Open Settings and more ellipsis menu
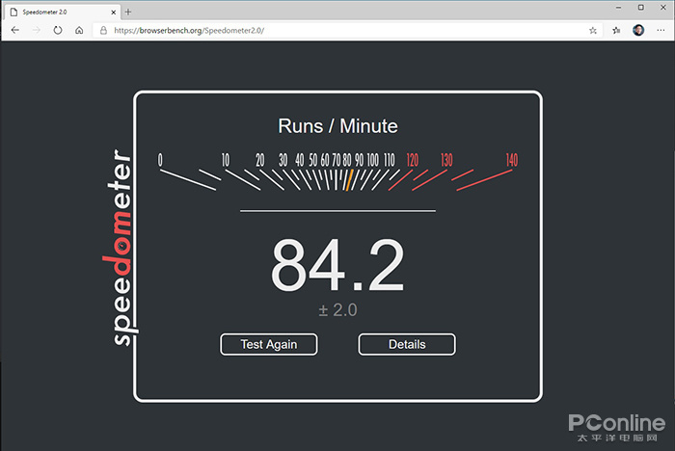The width and height of the screenshot is (675, 451). (x=661, y=30)
